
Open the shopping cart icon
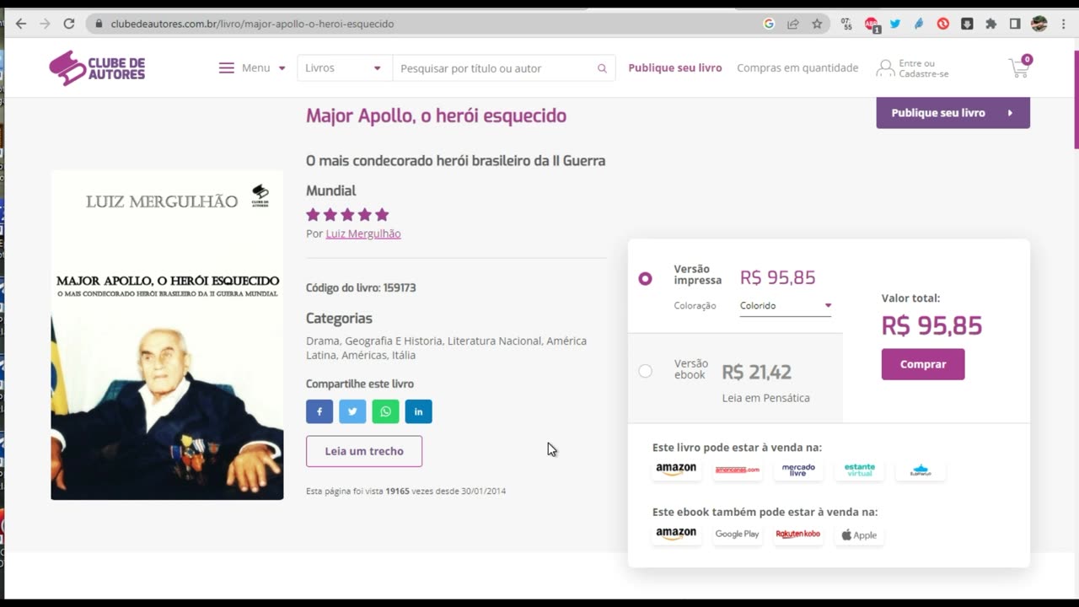(x=1019, y=68)
